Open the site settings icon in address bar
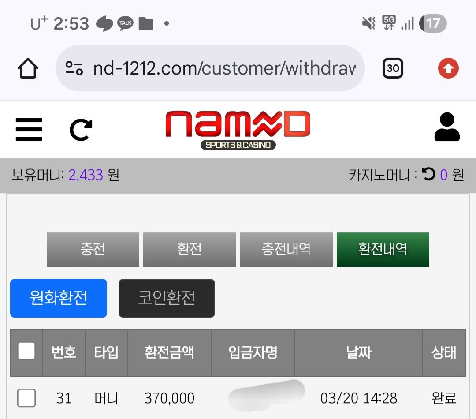This screenshot has width=476, height=419. tap(74, 68)
